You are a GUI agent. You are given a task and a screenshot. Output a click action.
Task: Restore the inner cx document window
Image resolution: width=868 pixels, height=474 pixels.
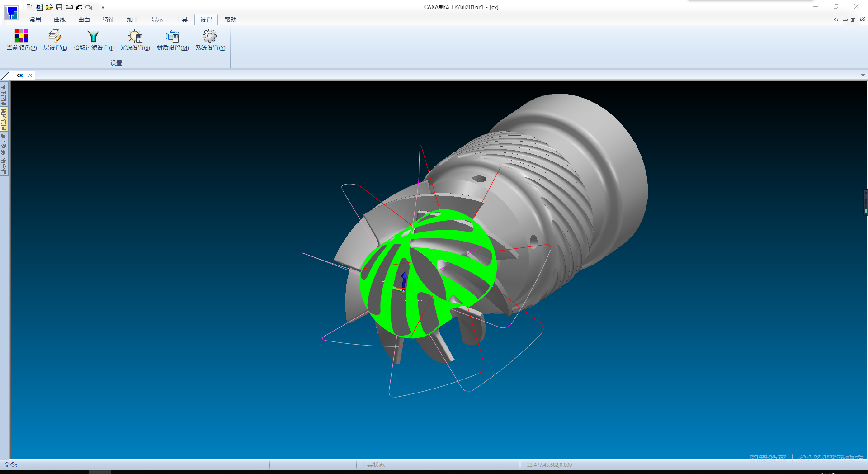854,19
